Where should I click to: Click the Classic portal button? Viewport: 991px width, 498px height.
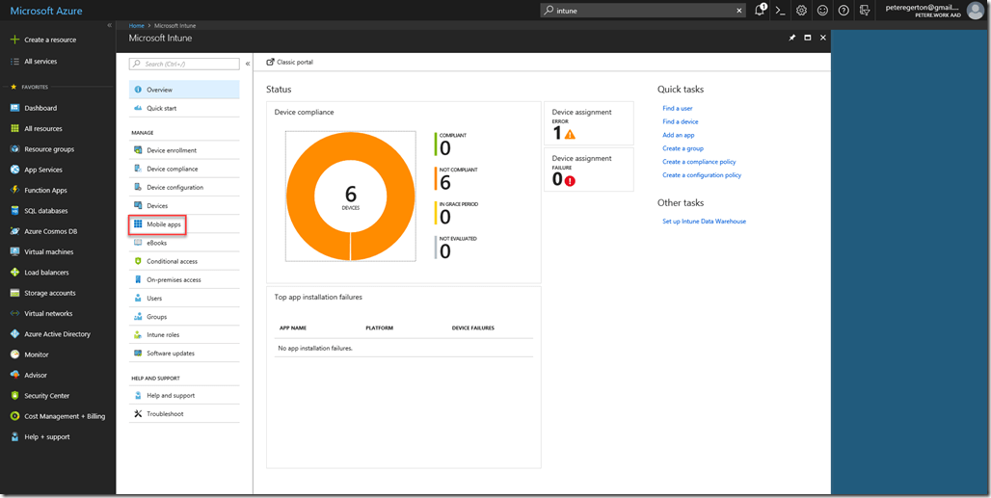pos(290,63)
